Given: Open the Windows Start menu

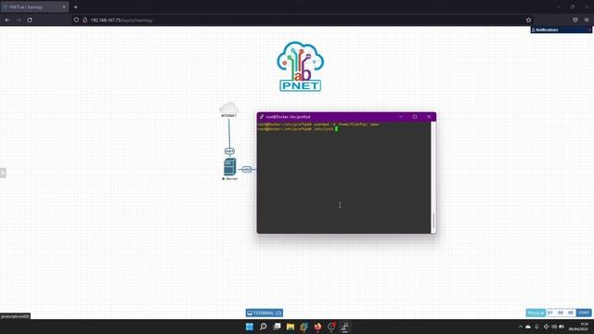Looking at the screenshot, I should click(250, 327).
